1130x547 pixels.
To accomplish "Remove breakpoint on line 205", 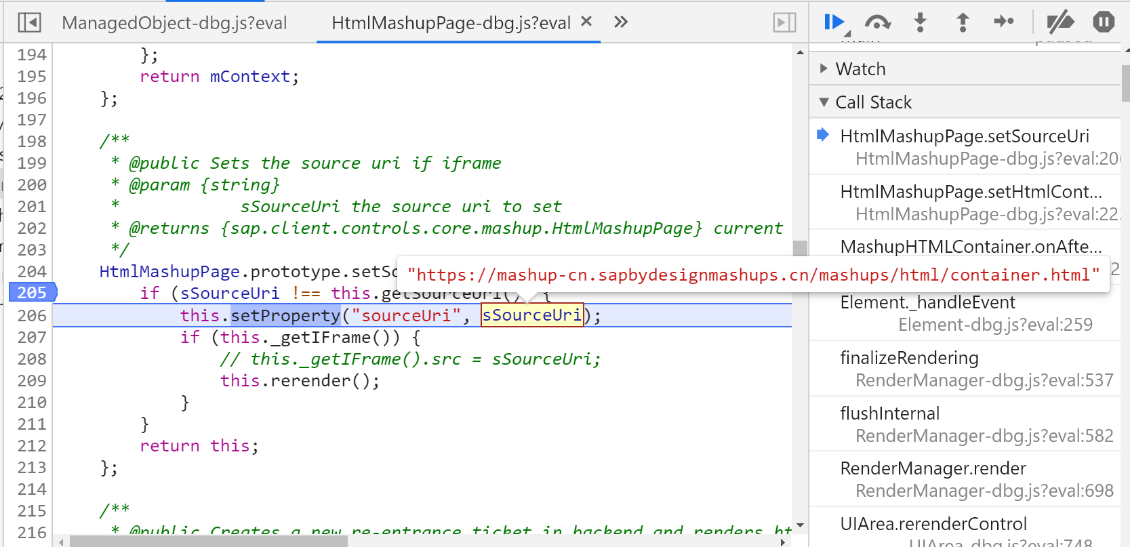I will (32, 293).
